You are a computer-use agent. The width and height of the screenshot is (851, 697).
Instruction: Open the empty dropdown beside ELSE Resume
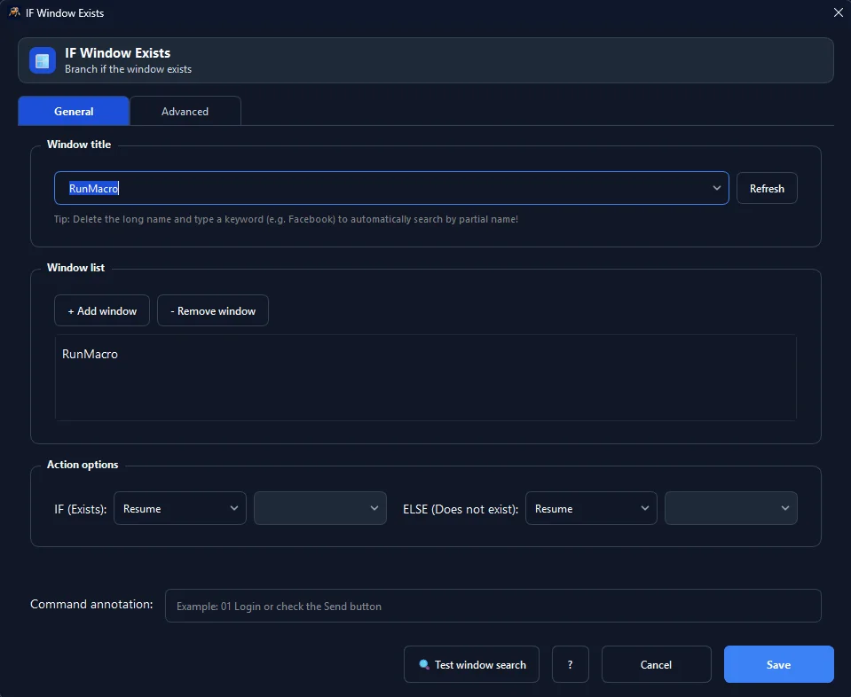coord(731,508)
